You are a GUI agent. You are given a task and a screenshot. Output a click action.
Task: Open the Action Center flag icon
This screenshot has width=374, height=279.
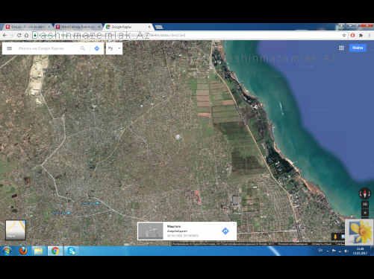pyautogui.click(x=334, y=251)
